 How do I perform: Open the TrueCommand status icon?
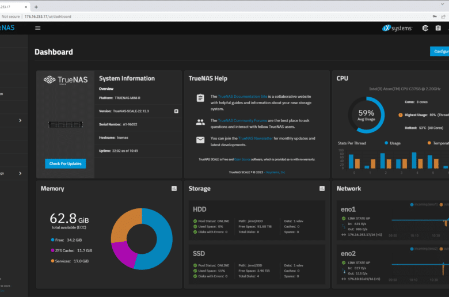coord(425,28)
